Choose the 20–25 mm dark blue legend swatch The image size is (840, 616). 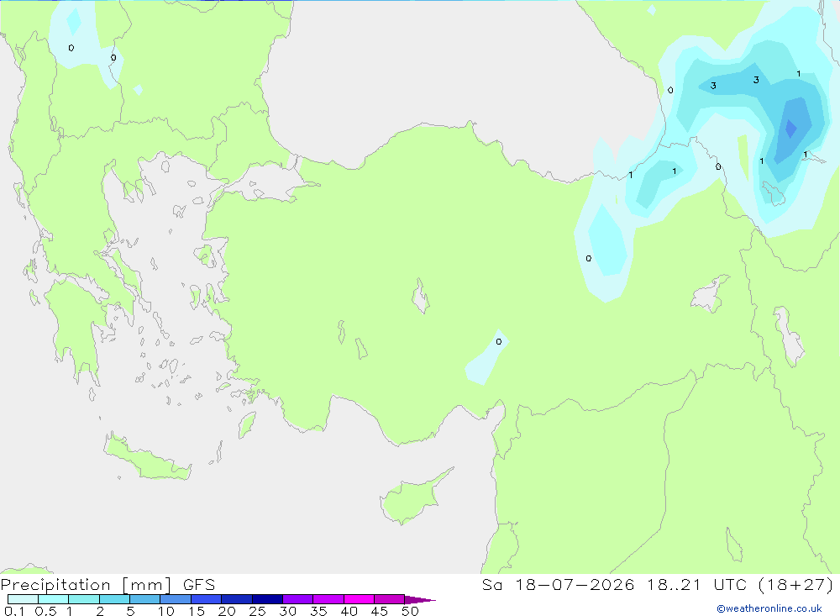237,599
